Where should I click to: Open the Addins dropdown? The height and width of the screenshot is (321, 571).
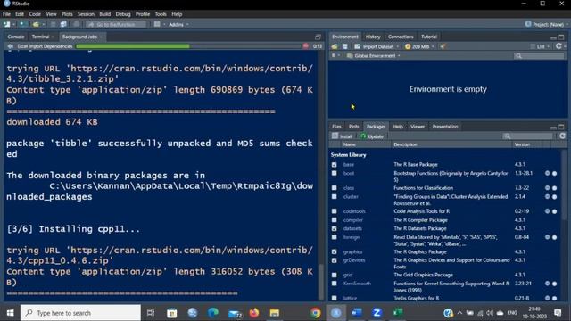[178, 24]
